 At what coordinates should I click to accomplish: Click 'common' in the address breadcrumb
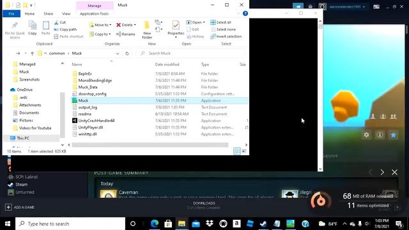57,53
